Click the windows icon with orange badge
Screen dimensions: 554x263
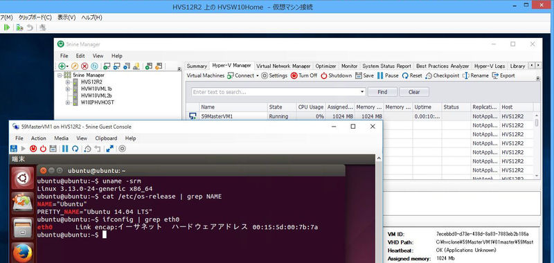click(x=159, y=66)
